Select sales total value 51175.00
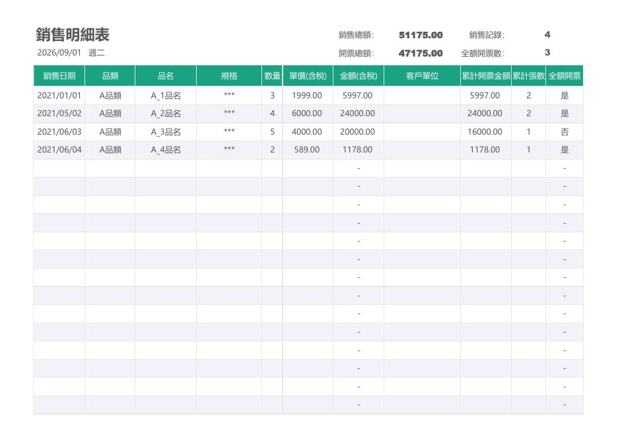 421,35
